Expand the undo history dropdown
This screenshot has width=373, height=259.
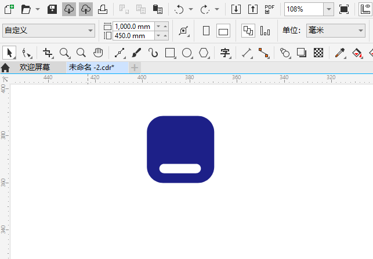point(191,9)
